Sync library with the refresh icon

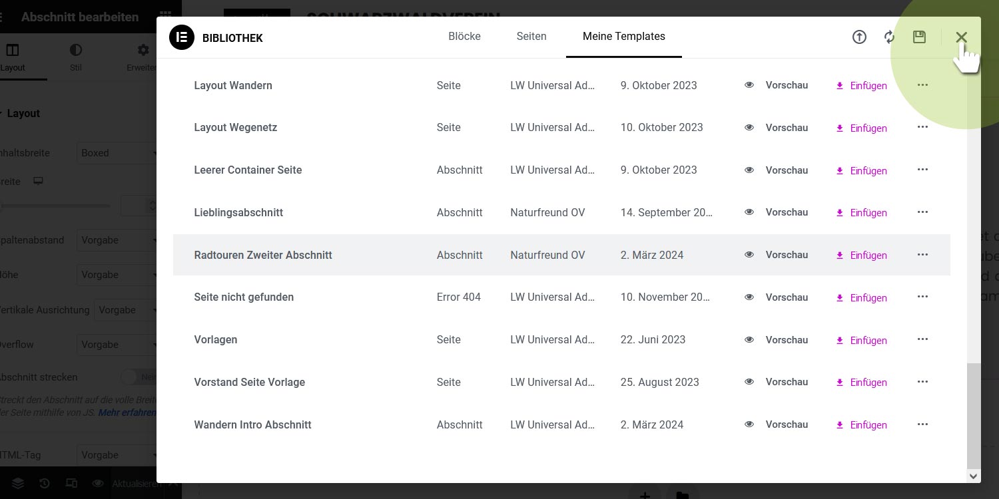(889, 37)
